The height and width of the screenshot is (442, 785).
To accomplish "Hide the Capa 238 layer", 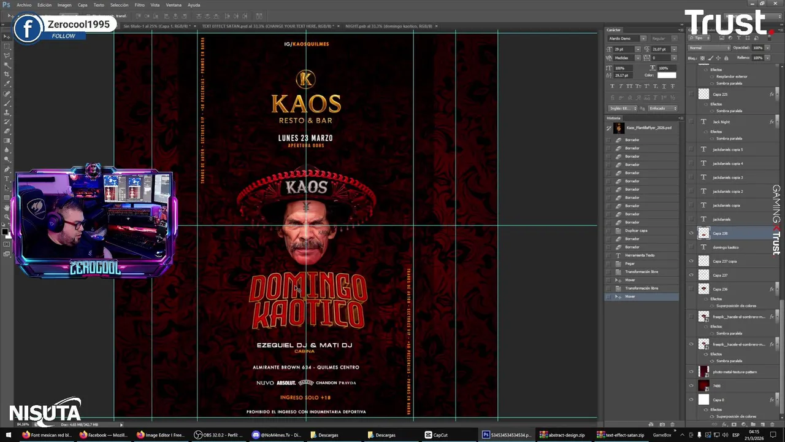I will (692, 233).
